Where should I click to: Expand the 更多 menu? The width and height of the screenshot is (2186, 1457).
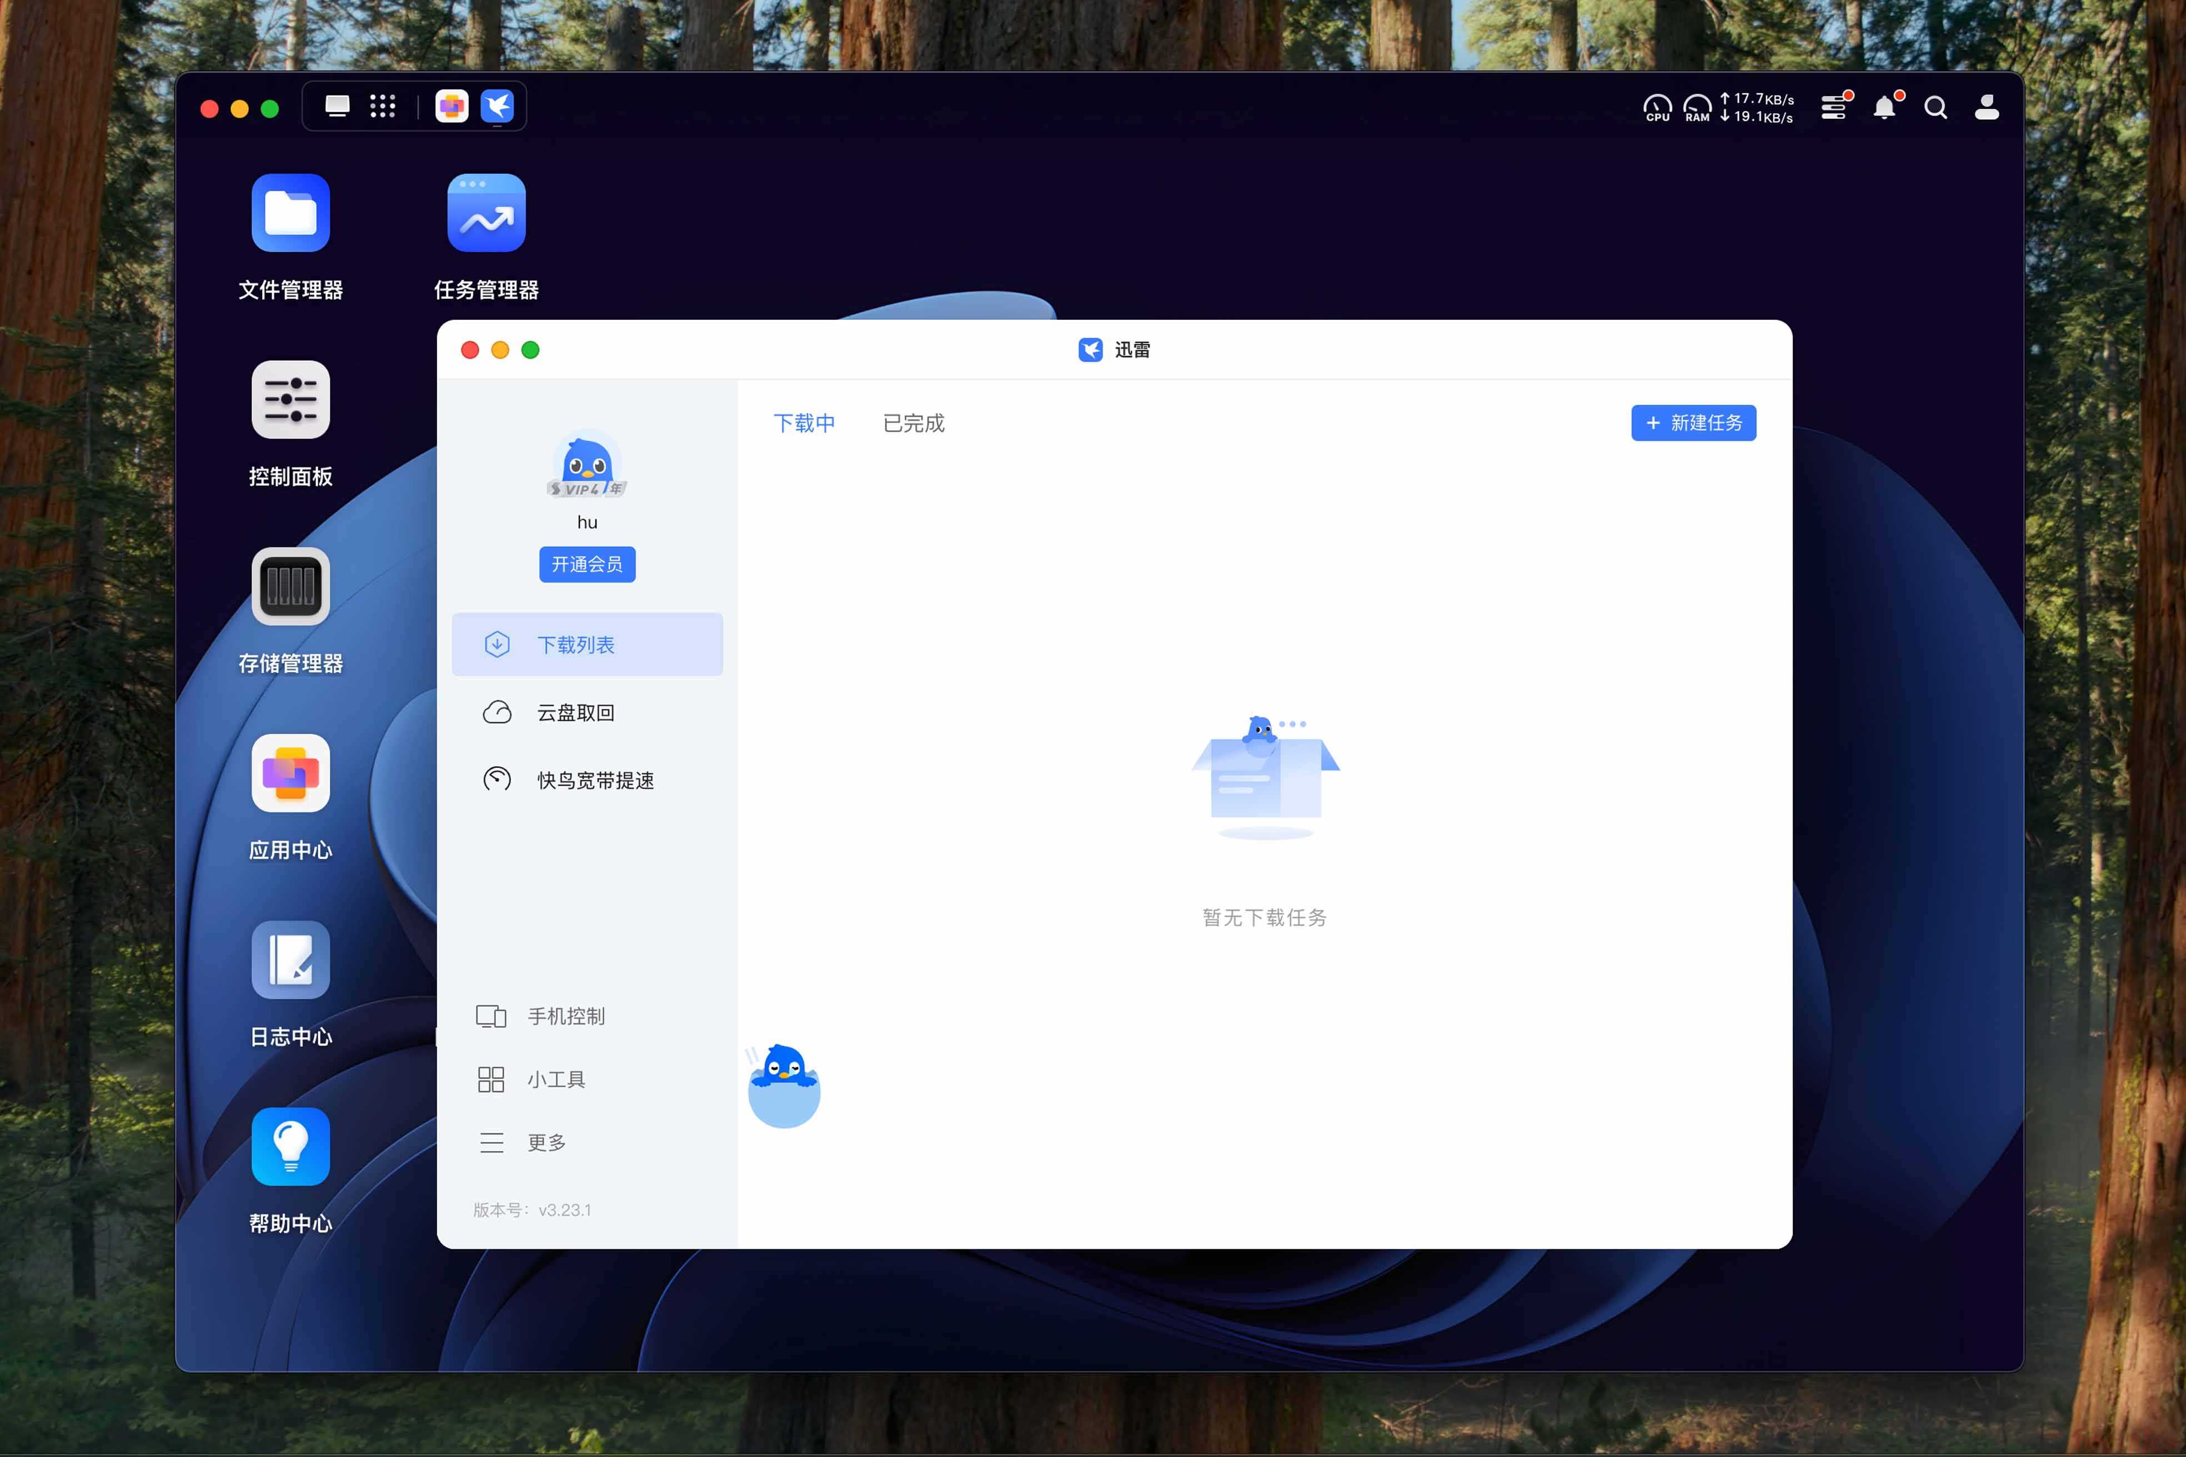(545, 1142)
